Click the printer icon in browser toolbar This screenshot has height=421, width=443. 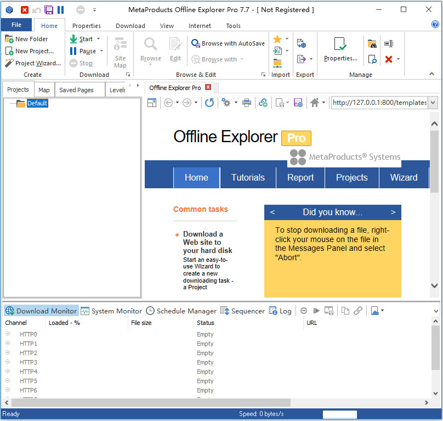(x=247, y=103)
